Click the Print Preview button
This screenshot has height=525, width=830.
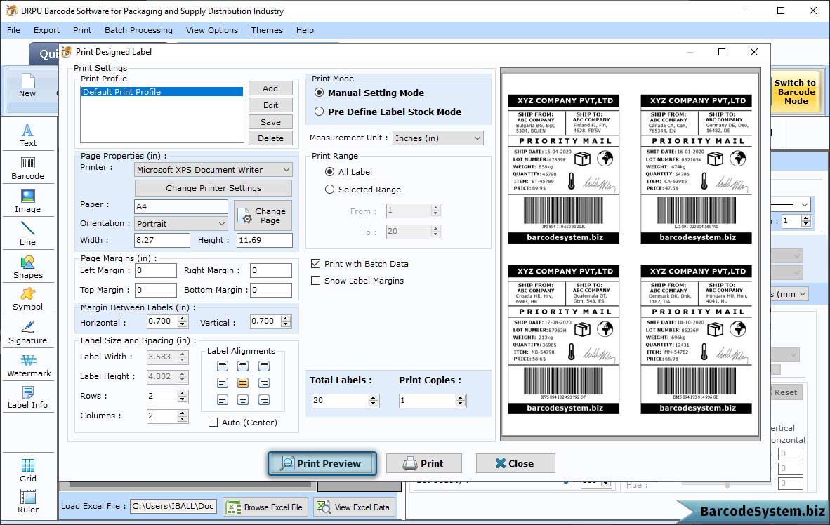coord(322,464)
